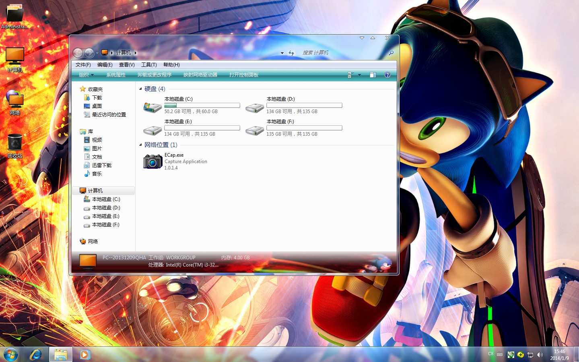Select 本地磁盘 (D:) in navigation tree

tap(102, 207)
